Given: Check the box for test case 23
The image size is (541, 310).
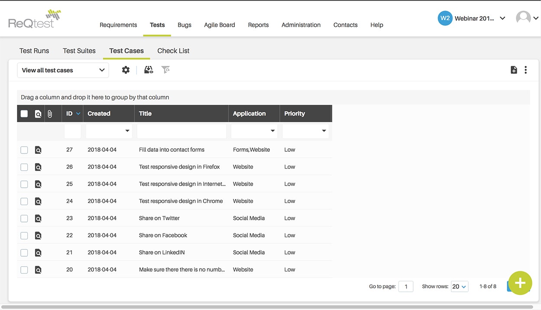Looking at the screenshot, I should click(x=24, y=219).
